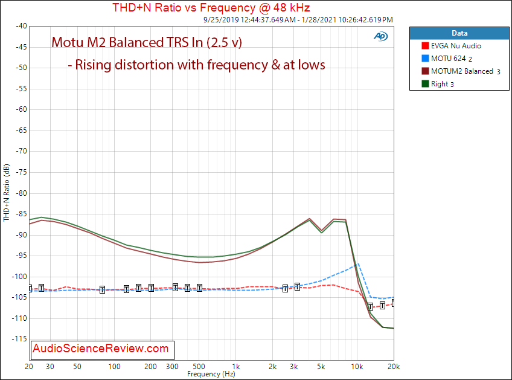Click the T data marker at 300 Hz

pos(175,288)
